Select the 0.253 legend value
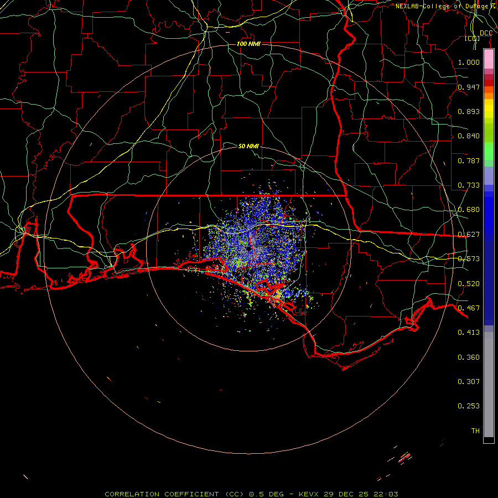The image size is (498, 498). 469,406
